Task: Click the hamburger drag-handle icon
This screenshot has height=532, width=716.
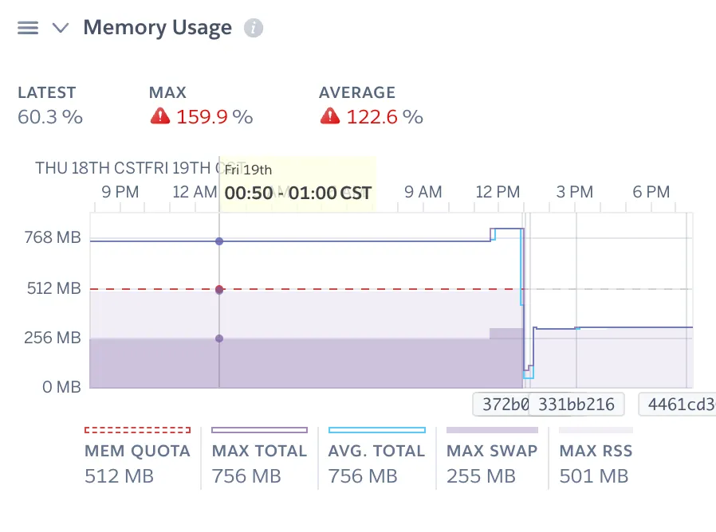Action: (28, 28)
